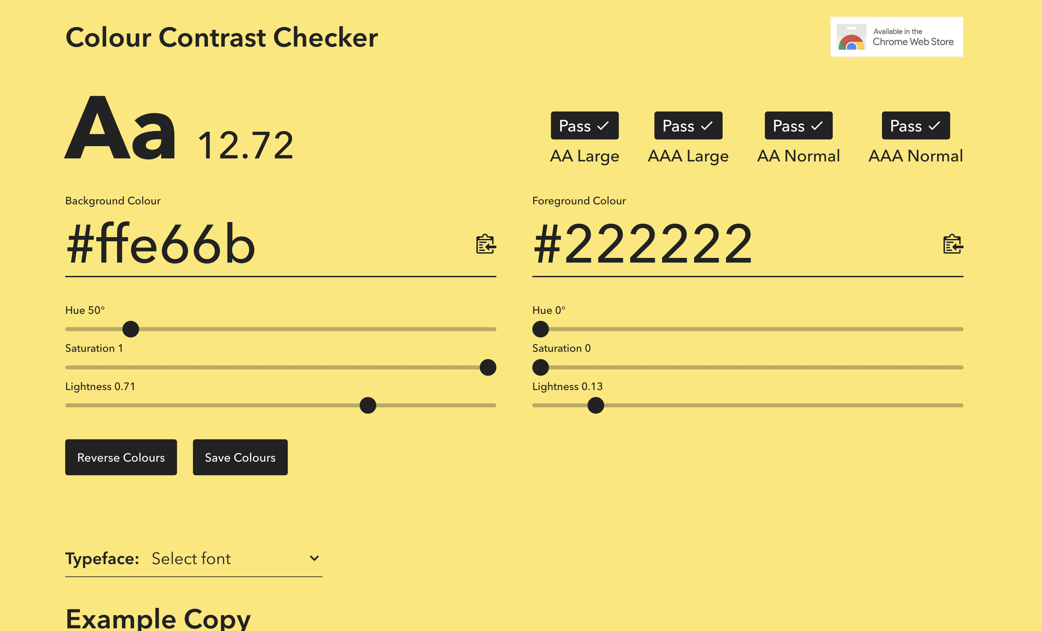This screenshot has height=631, width=1042.
Task: Click the Chrome Web Store logo icon
Action: point(851,37)
